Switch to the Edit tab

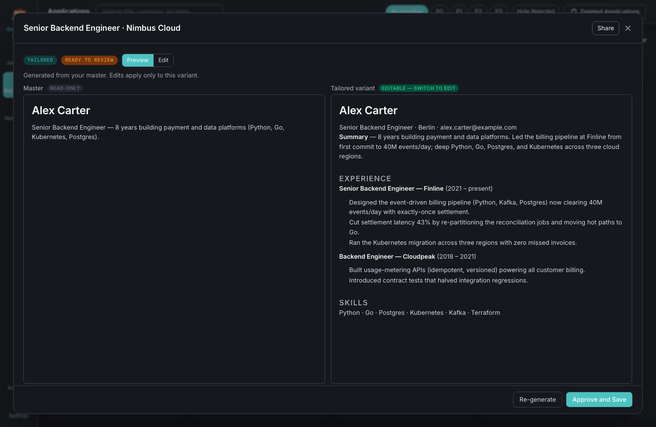[x=164, y=60]
